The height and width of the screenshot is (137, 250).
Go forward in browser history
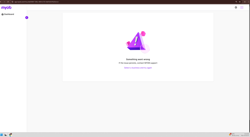point(4,2)
